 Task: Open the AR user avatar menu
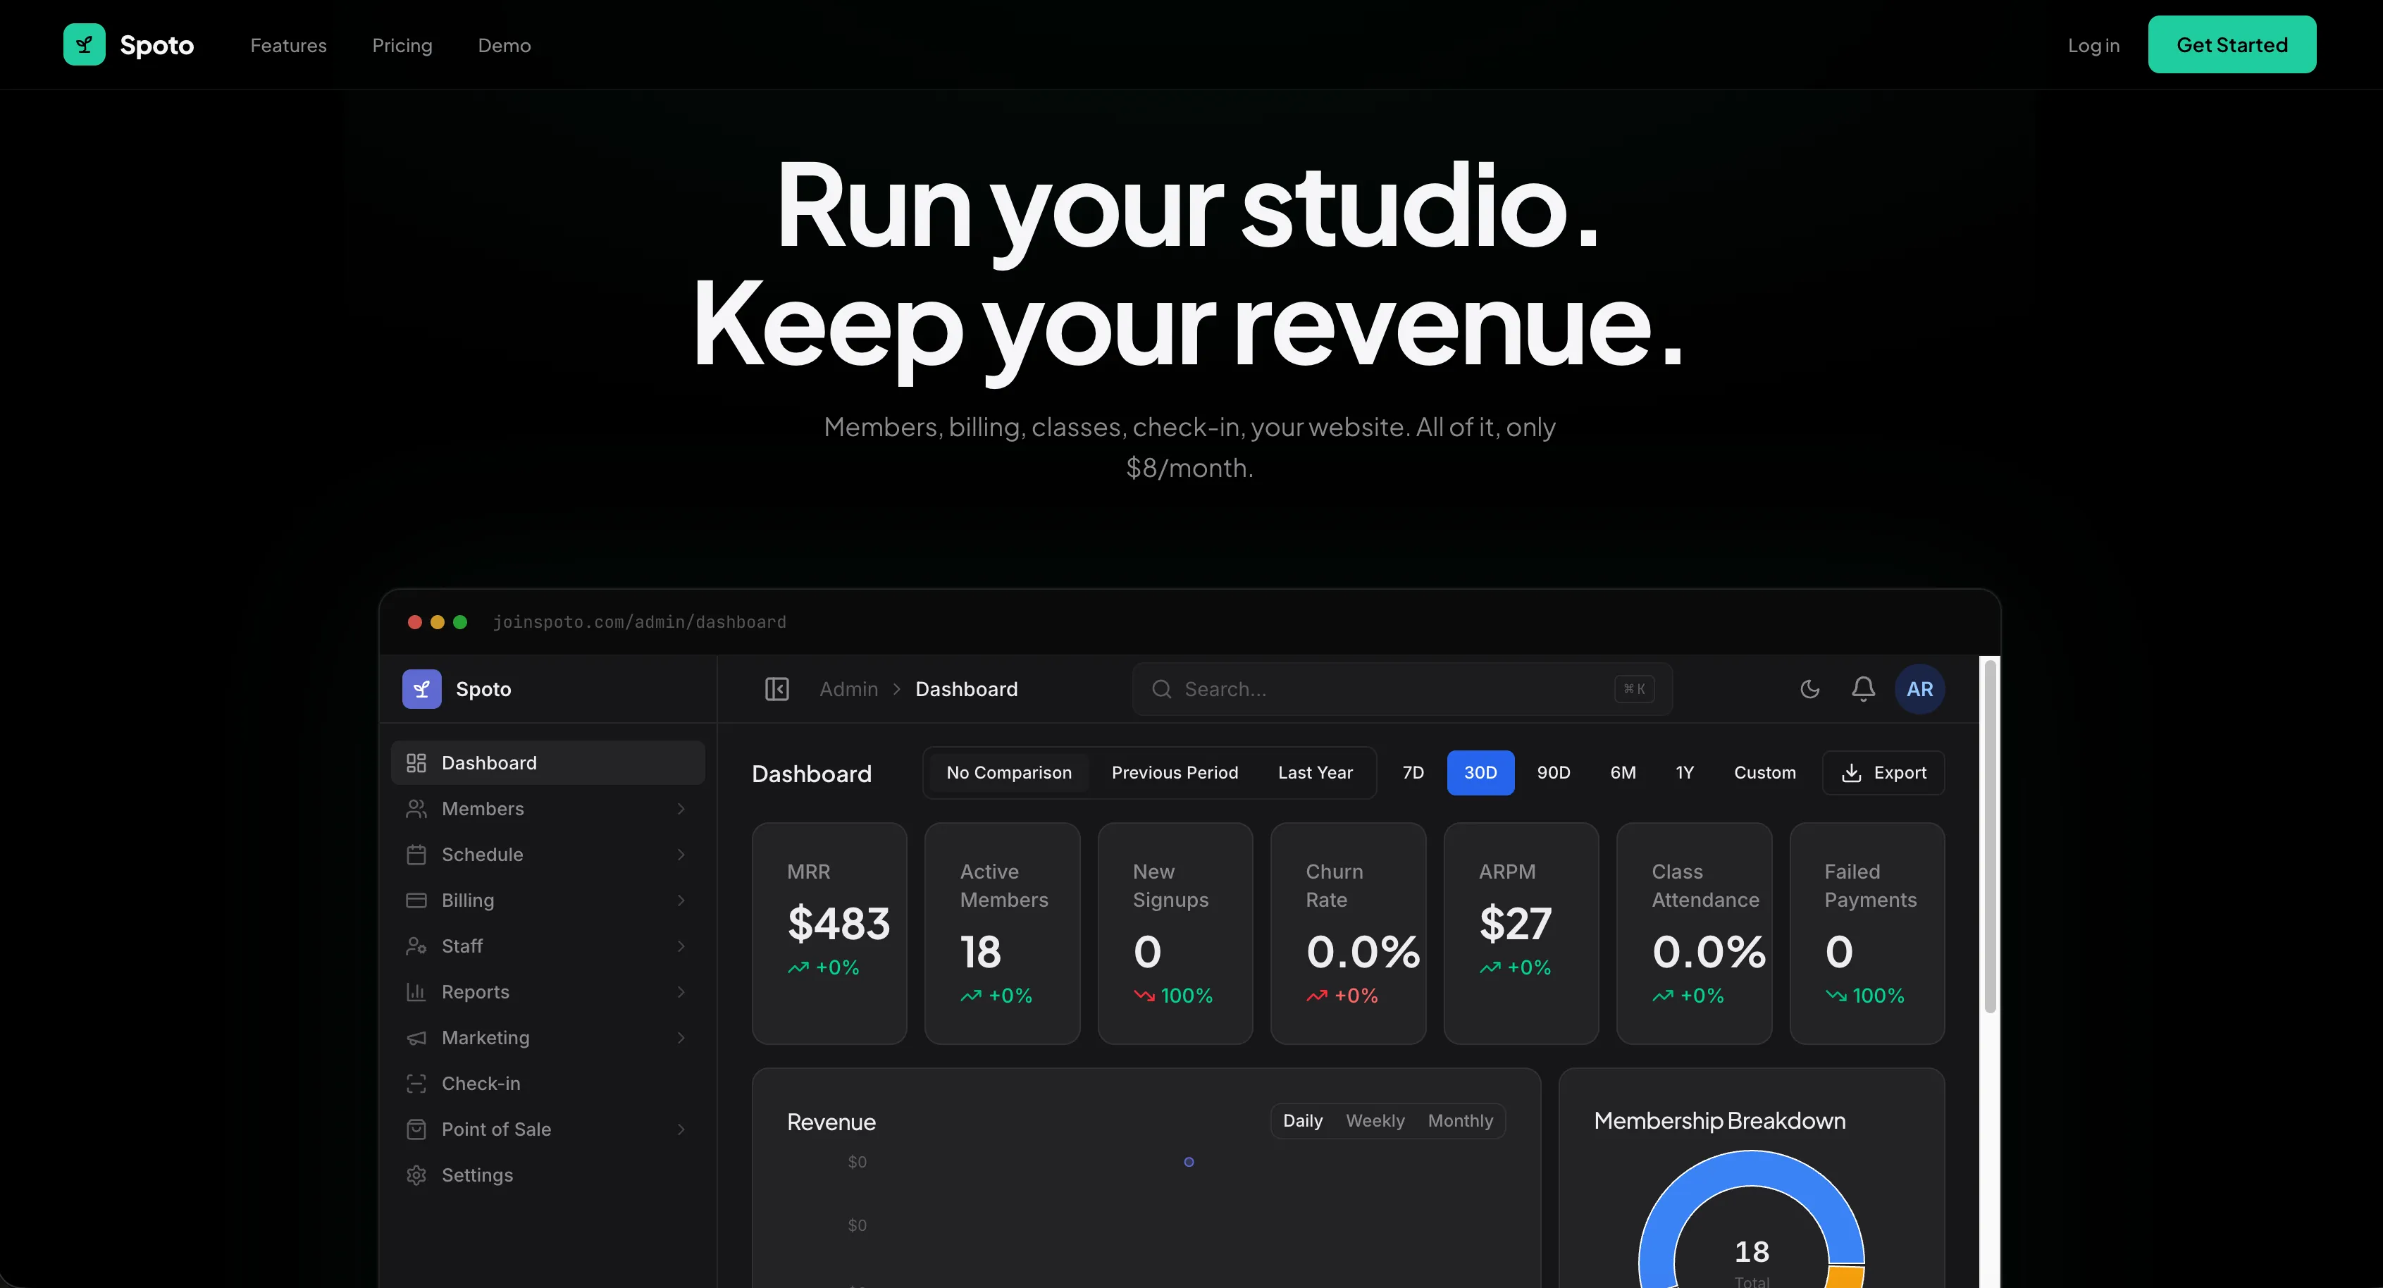[x=1919, y=689]
